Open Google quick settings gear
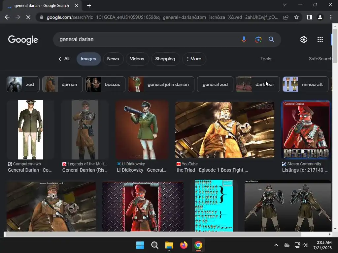The width and height of the screenshot is (338, 253). click(x=304, y=40)
